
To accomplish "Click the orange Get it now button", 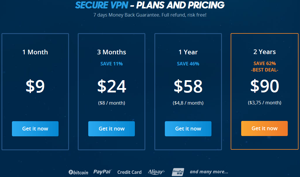I will [264, 128].
